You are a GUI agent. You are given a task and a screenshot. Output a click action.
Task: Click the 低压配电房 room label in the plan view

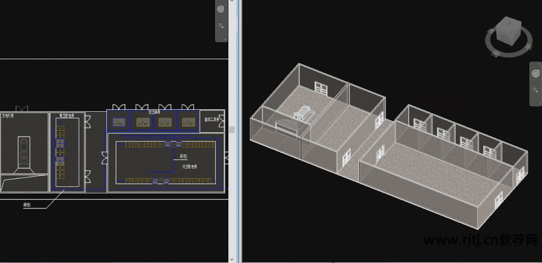[189, 166]
